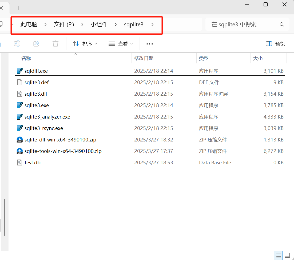Viewport: 294px width, 260px height.
Task: Click the Data Base File type cell
Action: [x=215, y=162]
